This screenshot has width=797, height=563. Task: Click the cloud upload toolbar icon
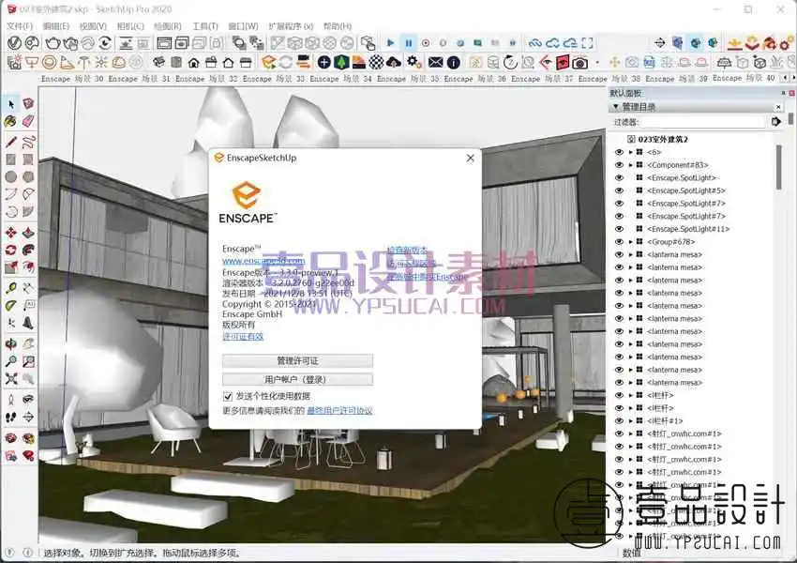click(394, 63)
